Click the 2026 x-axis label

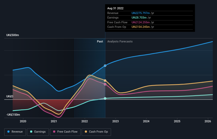(208, 121)
